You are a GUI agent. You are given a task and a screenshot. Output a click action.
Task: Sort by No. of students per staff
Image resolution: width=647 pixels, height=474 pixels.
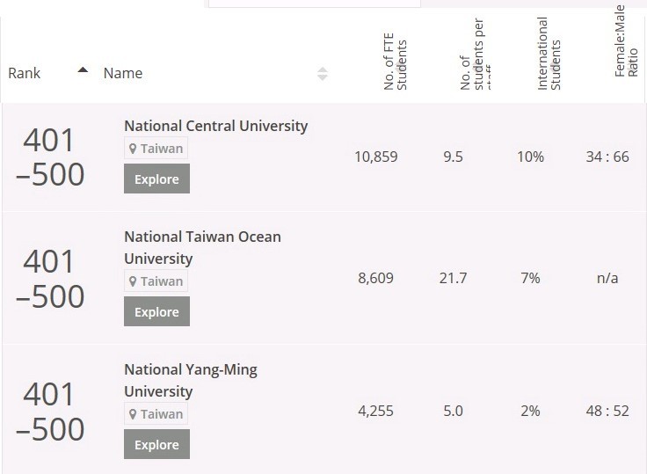[476, 55]
